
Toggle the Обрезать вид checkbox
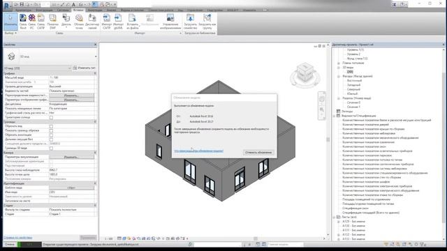pyautogui.click(x=51, y=126)
